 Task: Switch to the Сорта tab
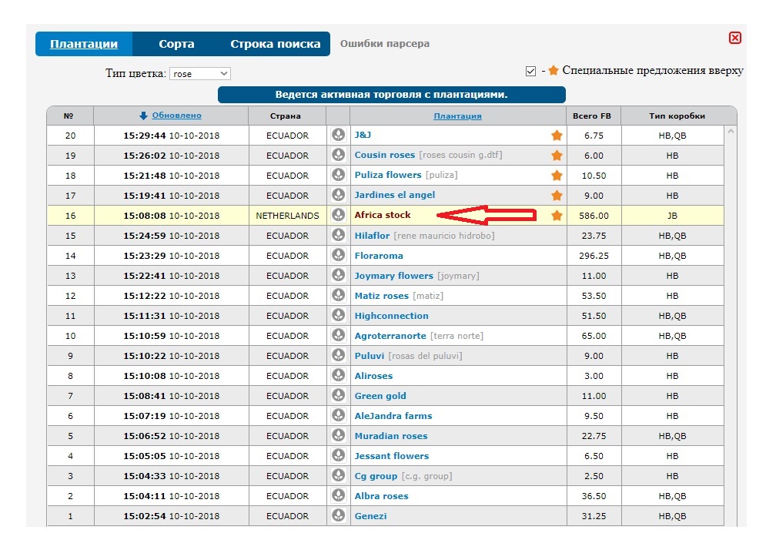pos(176,44)
